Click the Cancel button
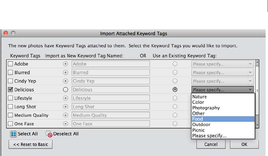Viewport: 268px width, 156px height. click(x=210, y=144)
